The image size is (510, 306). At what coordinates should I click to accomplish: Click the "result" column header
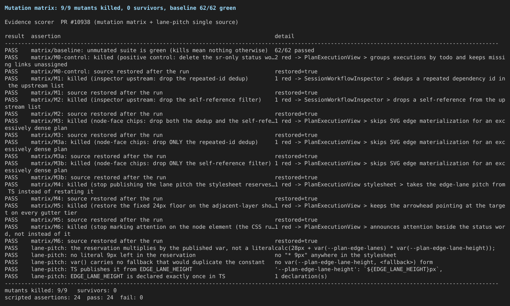click(15, 36)
